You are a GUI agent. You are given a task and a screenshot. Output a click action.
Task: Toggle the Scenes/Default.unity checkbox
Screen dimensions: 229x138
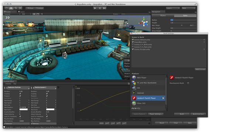click(x=133, y=40)
